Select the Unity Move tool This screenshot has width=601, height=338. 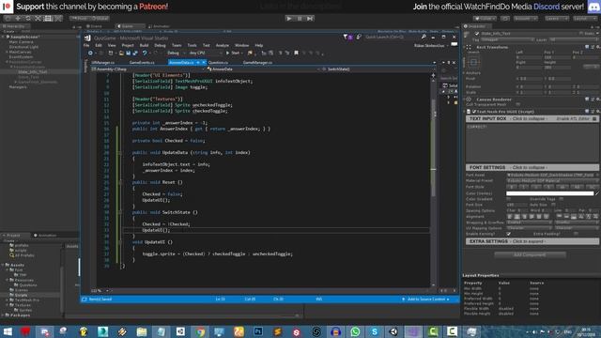click(18, 19)
